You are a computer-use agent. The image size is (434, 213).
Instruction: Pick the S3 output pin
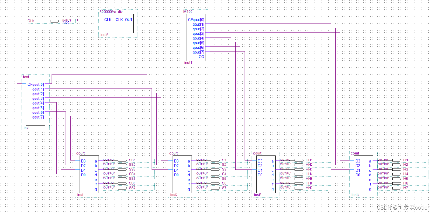pos(215,169)
